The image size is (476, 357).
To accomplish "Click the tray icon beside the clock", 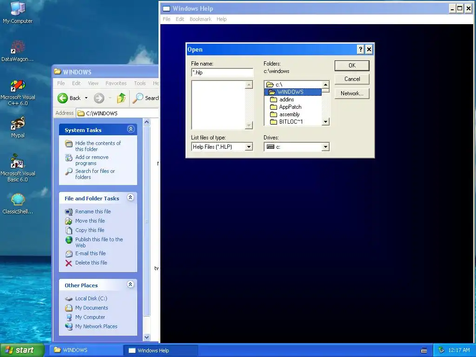I will [441, 350].
